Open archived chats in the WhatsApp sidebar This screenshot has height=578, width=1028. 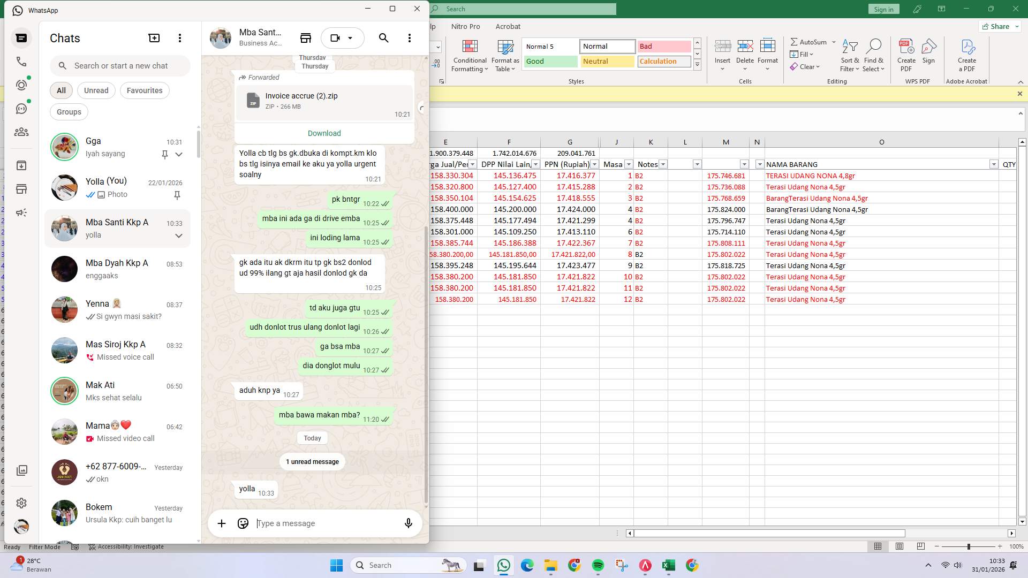pyautogui.click(x=21, y=165)
